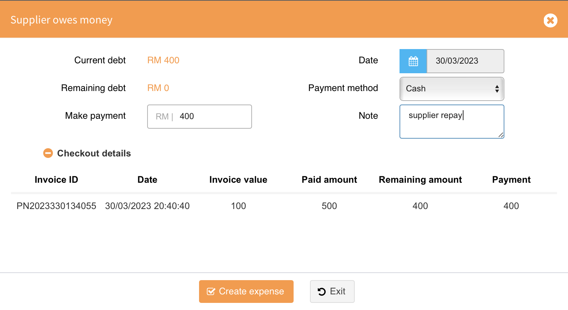Collapse Checkout details with the minus icon
Image resolution: width=568 pixels, height=310 pixels.
[x=48, y=153]
